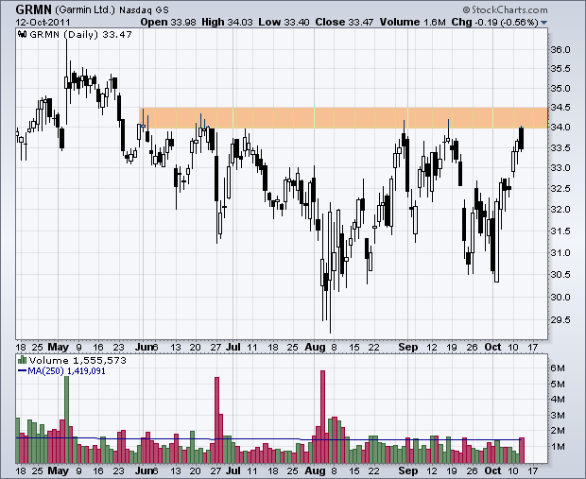Click Oct on the price chart date axis

click(x=492, y=347)
